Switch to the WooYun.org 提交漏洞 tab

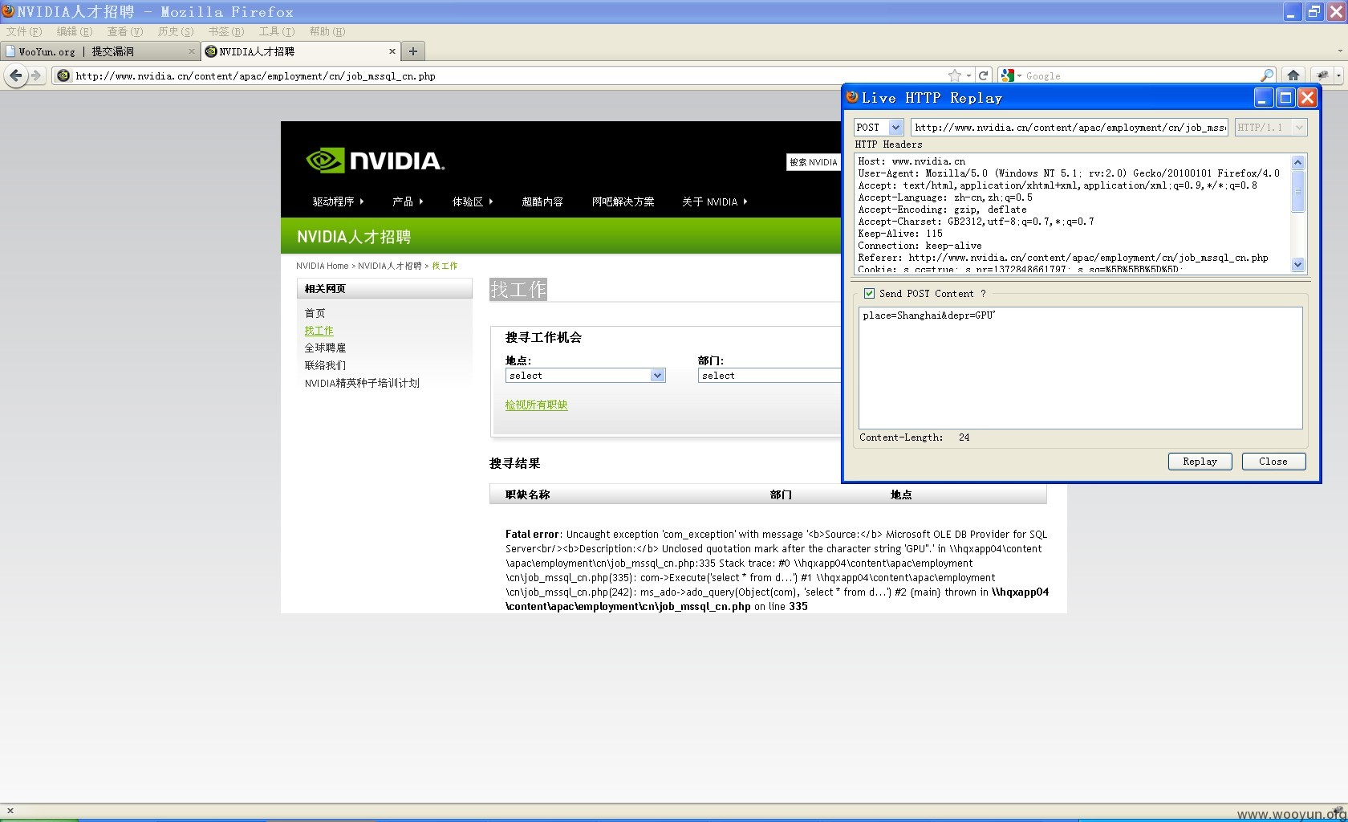click(x=99, y=51)
